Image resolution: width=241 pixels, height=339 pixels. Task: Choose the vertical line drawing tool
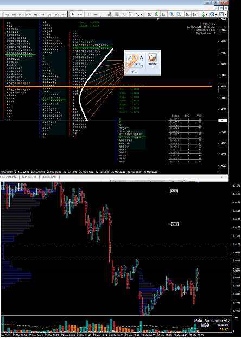coord(88,14)
